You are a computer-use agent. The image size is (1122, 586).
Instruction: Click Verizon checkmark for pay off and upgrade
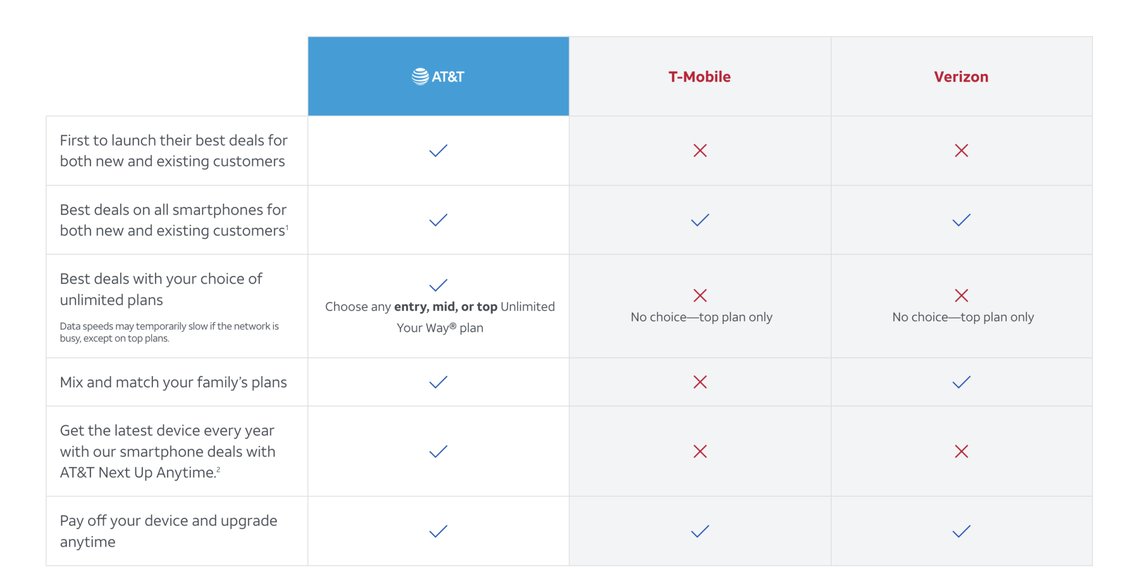pyautogui.click(x=961, y=531)
